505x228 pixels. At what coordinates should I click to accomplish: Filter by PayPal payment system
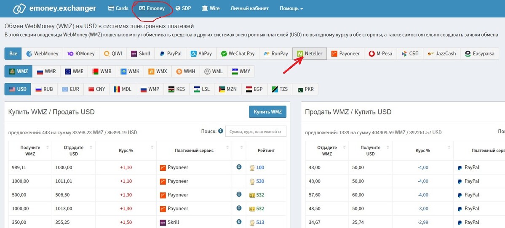click(x=171, y=54)
